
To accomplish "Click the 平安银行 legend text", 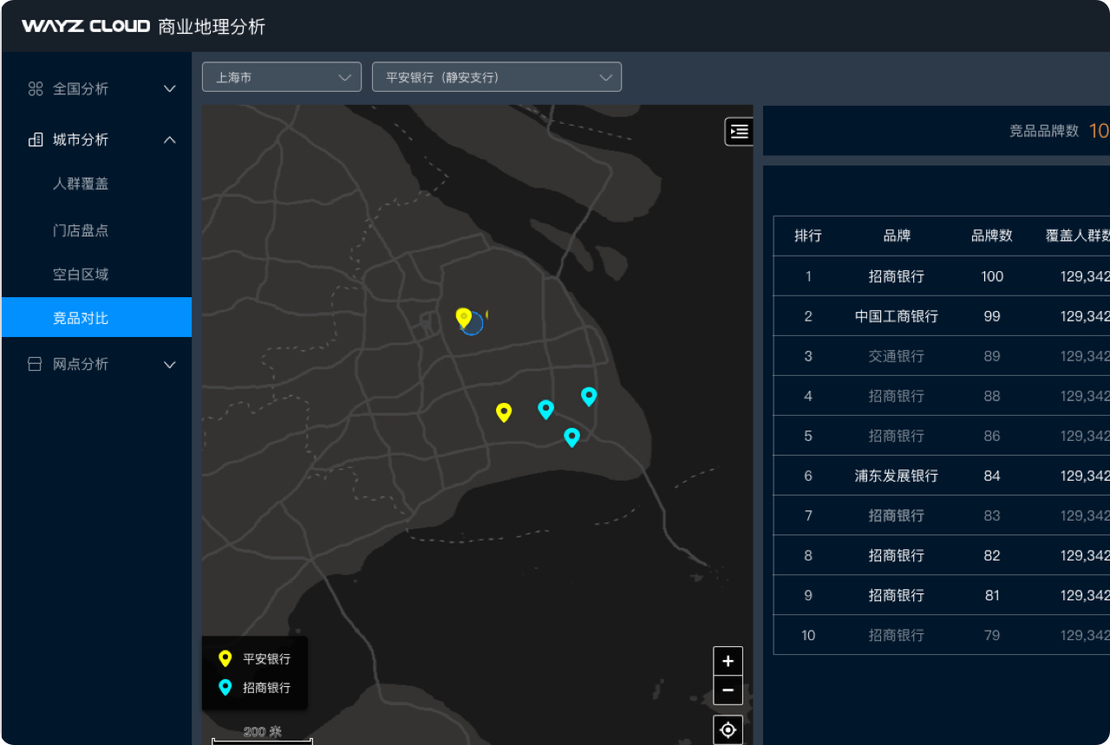I will point(267,659).
